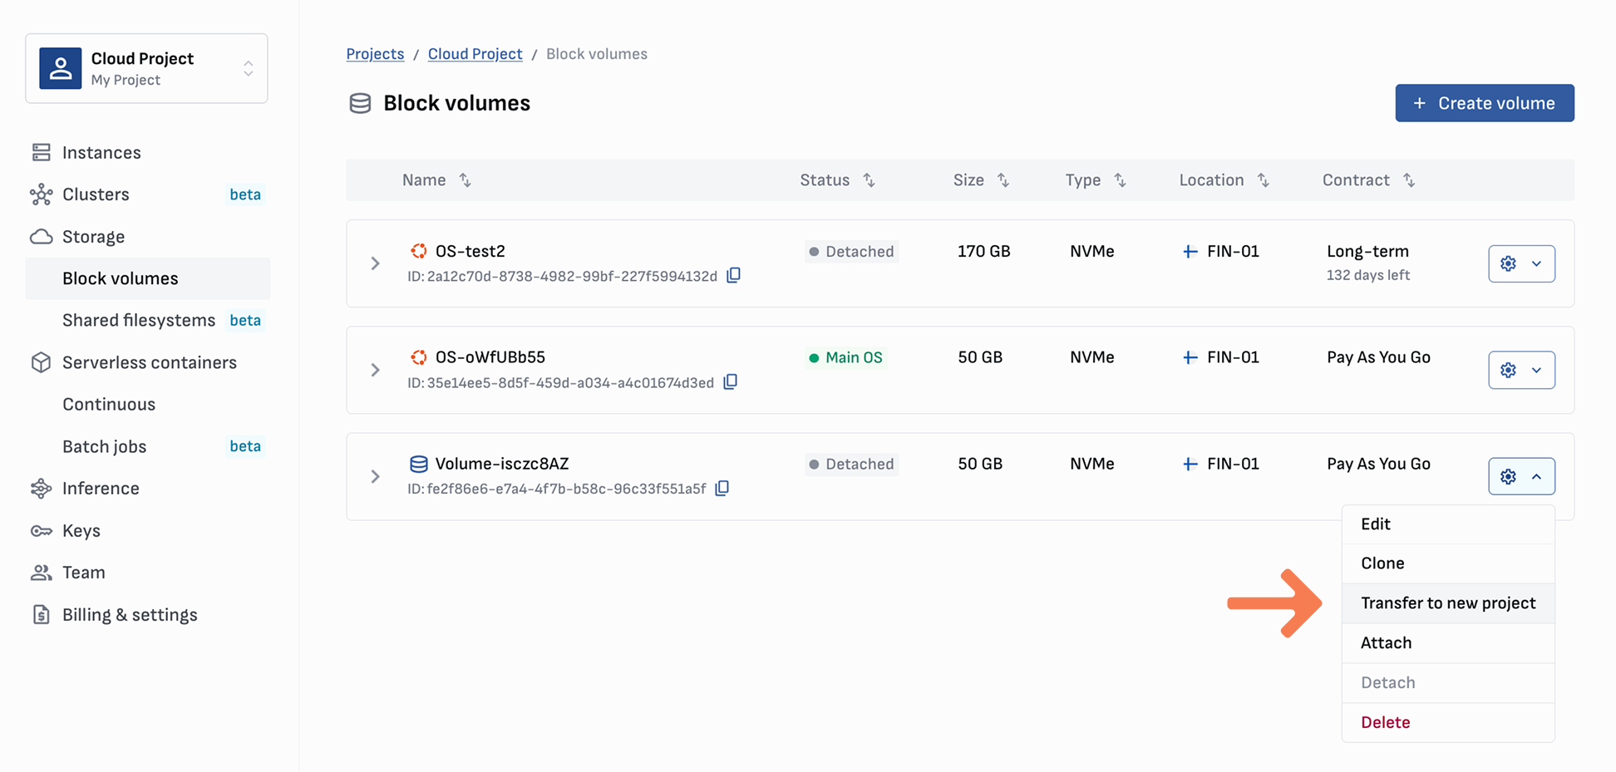Copy the Volume-isczc8AZ ID

[x=722, y=488]
